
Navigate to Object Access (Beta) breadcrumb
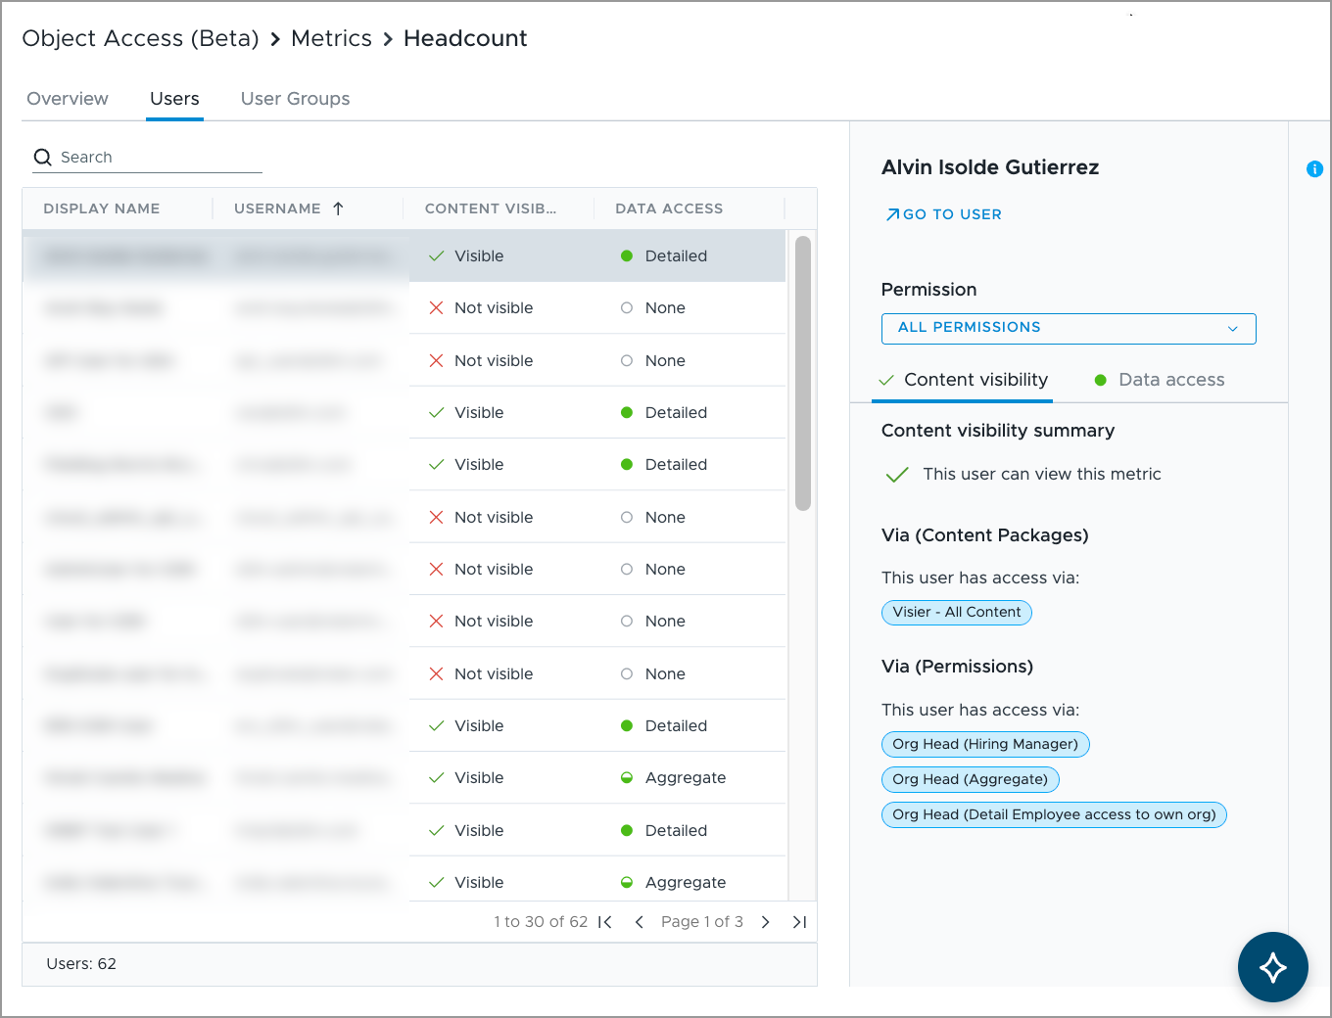(x=140, y=38)
